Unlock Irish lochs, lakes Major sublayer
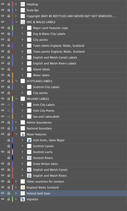Screen dimensions: 127x211 (8, 140)
